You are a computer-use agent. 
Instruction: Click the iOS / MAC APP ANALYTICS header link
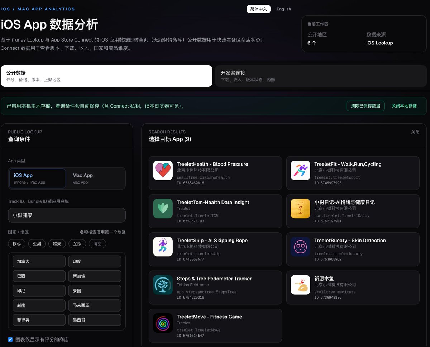38,9
